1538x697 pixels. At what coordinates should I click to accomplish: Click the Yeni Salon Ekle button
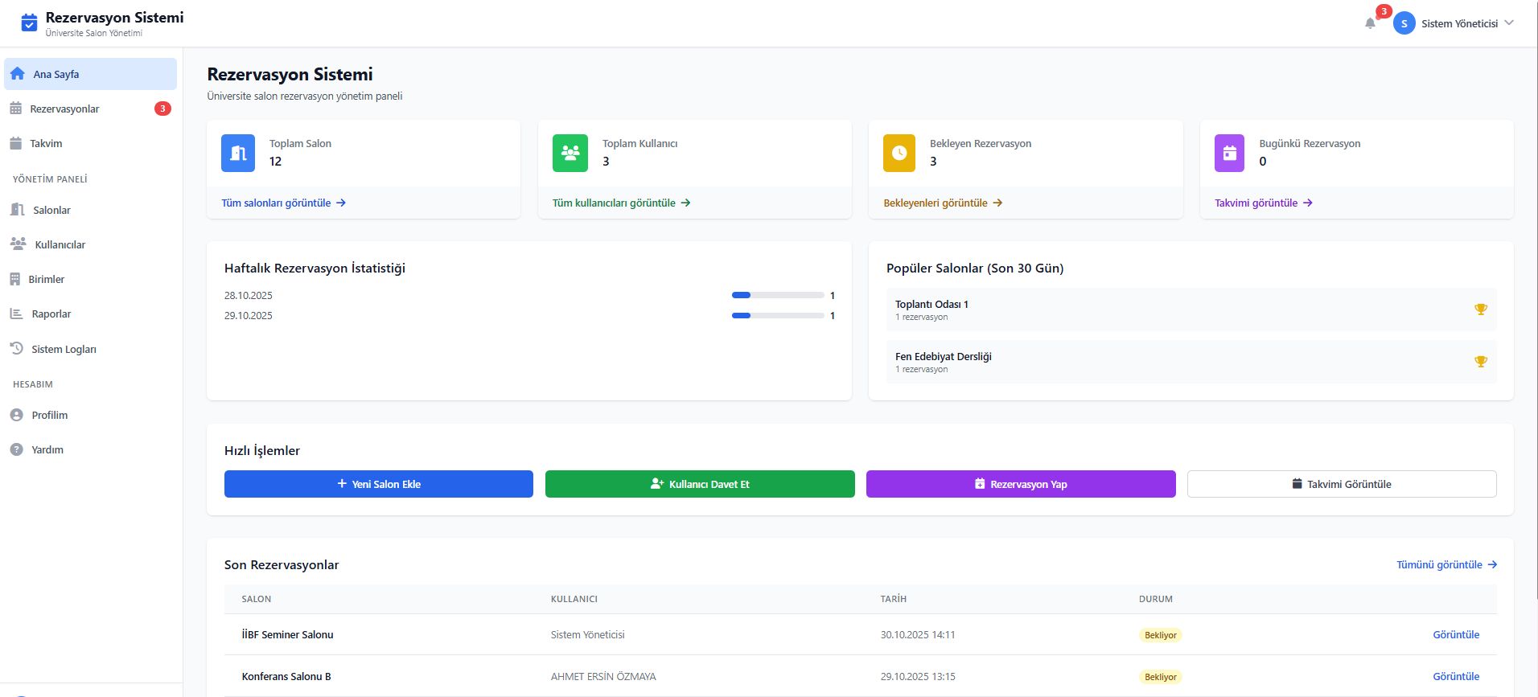pyautogui.click(x=379, y=484)
